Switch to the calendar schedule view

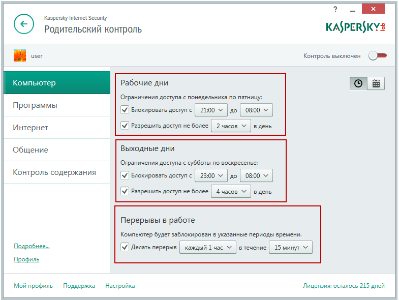376,83
